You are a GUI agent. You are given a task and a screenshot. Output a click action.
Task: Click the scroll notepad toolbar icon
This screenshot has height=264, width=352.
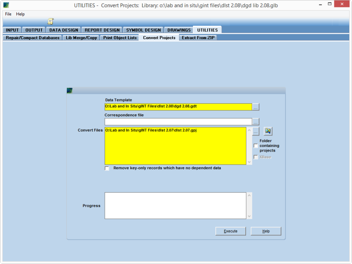coord(50,22)
